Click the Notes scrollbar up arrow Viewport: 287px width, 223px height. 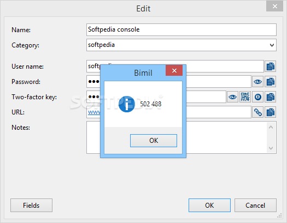coord(271,127)
